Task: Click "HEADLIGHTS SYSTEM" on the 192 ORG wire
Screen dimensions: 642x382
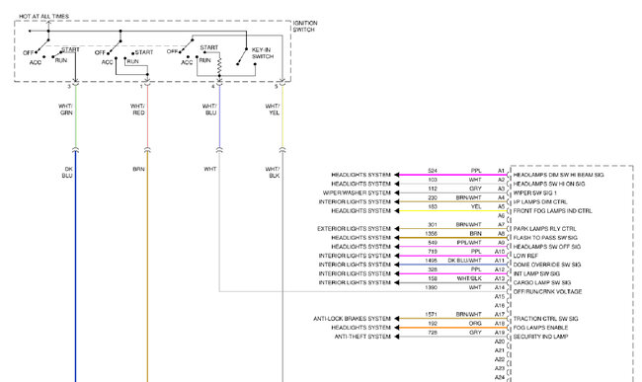Action: click(361, 328)
